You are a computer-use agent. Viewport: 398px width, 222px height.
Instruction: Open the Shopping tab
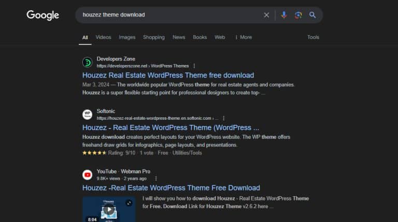point(154,37)
